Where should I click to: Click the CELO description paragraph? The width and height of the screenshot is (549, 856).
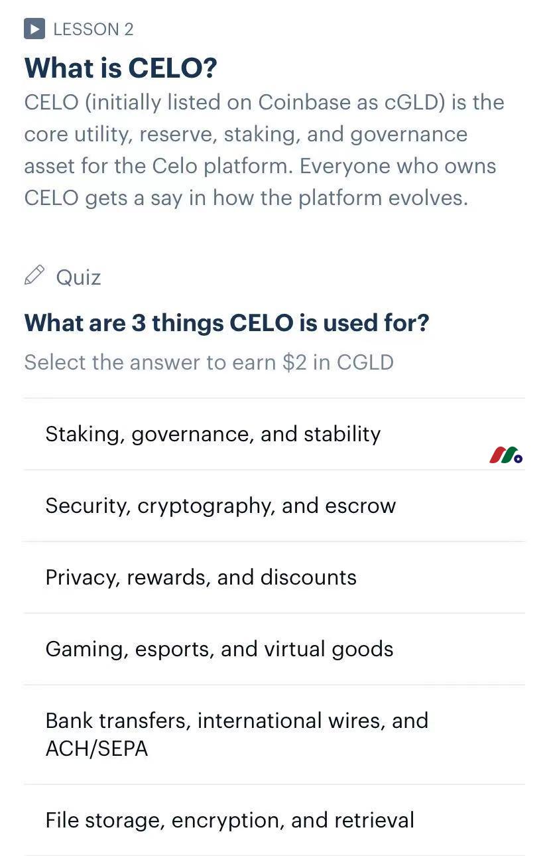[265, 150]
